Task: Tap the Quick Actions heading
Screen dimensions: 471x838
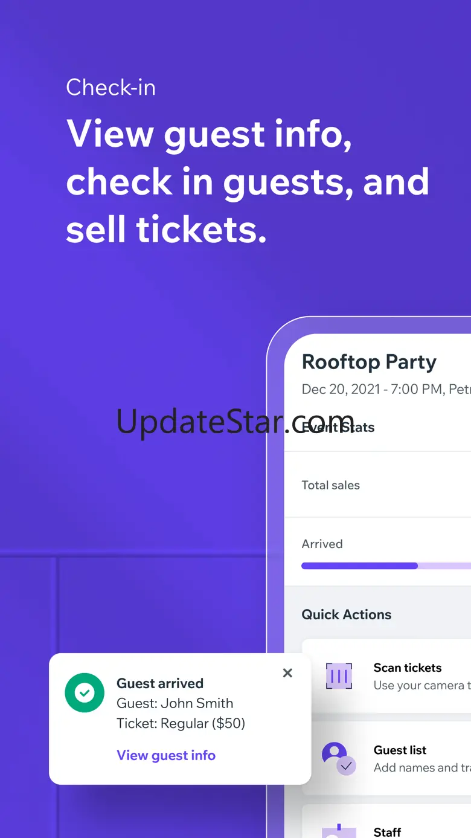Action: [x=347, y=614]
